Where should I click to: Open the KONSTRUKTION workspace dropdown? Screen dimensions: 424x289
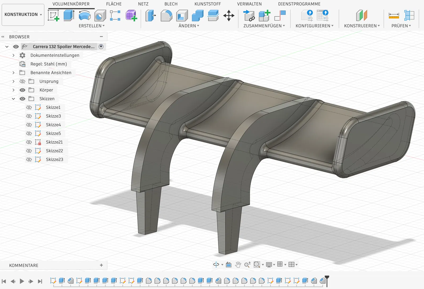click(x=23, y=15)
